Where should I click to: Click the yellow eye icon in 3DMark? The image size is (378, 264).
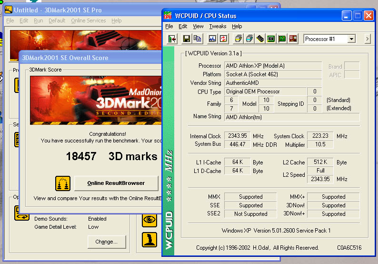click(149, 220)
